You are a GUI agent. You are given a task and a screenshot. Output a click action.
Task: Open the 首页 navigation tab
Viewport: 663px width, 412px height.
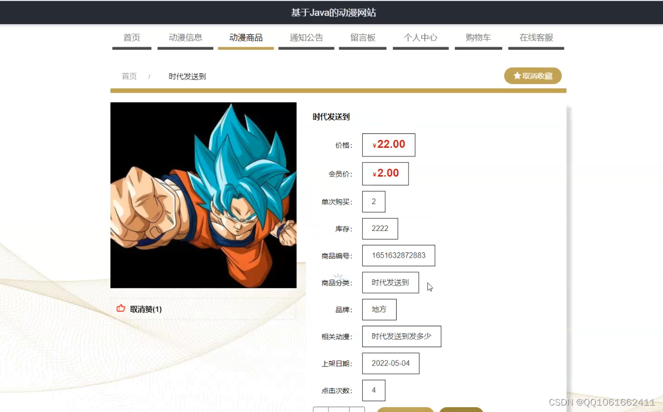pyautogui.click(x=132, y=38)
